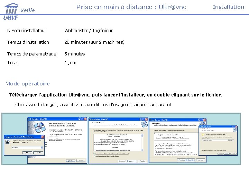Click inside the license agreement text box
249x186 pixels.
[118, 143]
